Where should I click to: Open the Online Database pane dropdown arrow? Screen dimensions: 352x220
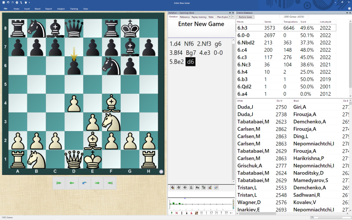346,13
